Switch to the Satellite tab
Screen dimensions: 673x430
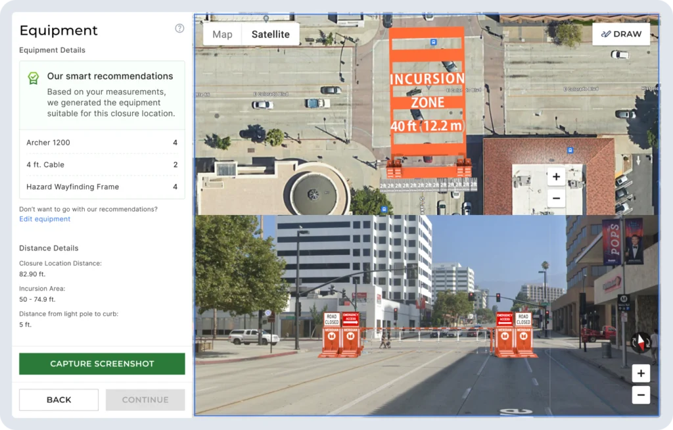click(x=270, y=34)
